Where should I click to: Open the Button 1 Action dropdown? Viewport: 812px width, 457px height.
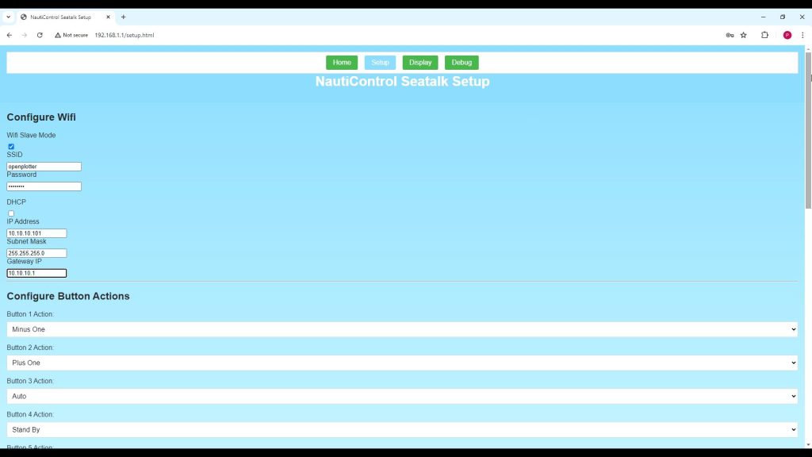(x=402, y=329)
